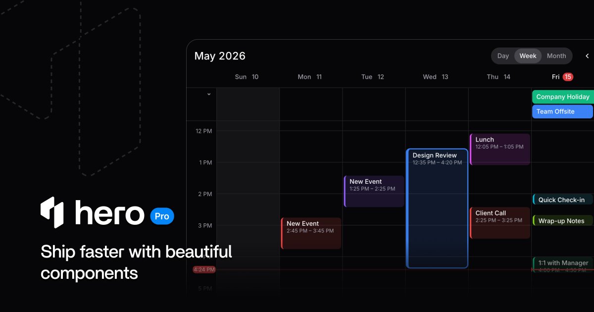Image resolution: width=594 pixels, height=312 pixels.
Task: Switch calendar to Day view
Action: (x=503, y=56)
